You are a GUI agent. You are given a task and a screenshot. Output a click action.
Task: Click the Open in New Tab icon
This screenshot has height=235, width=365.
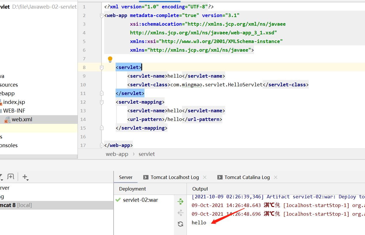tap(10, 176)
